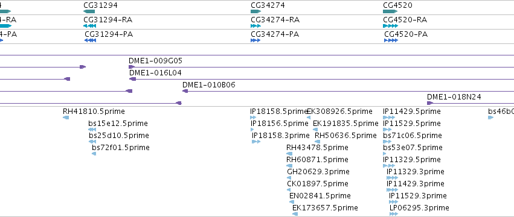Select the EK173657.5prime EST arrow

[295, 214]
